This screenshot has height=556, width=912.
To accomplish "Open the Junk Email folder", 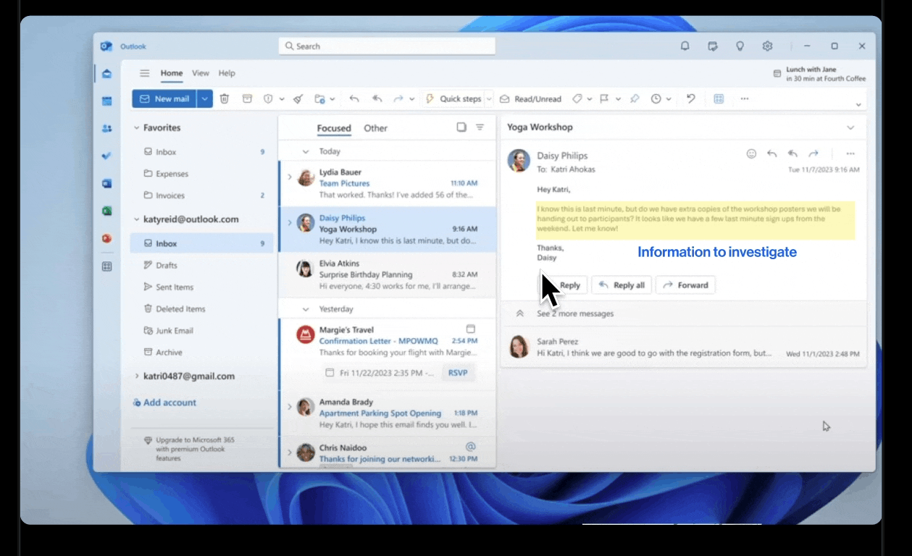I will tap(201, 331).
